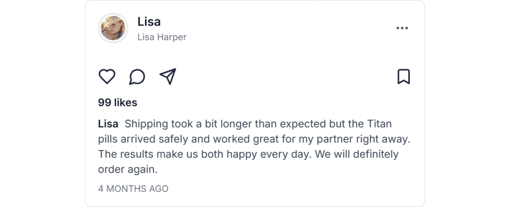
Task: Open the bold "Lisa" name in post header
Action: [x=149, y=22]
